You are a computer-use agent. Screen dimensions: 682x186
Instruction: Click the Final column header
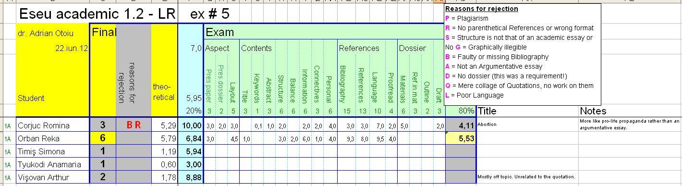pos(103,32)
